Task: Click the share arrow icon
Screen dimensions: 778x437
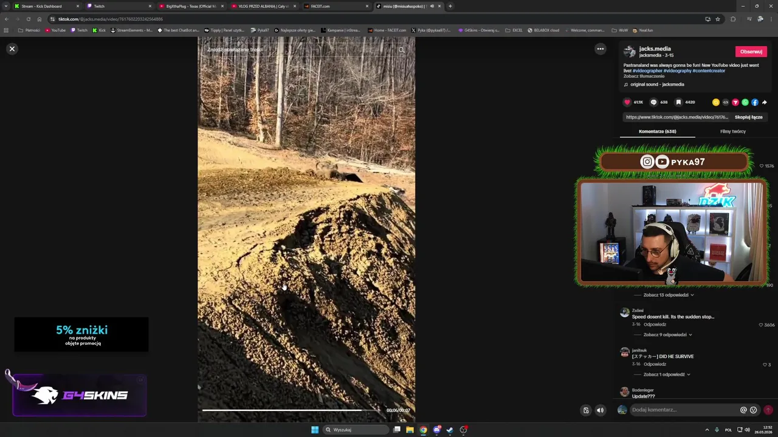Action: click(764, 102)
